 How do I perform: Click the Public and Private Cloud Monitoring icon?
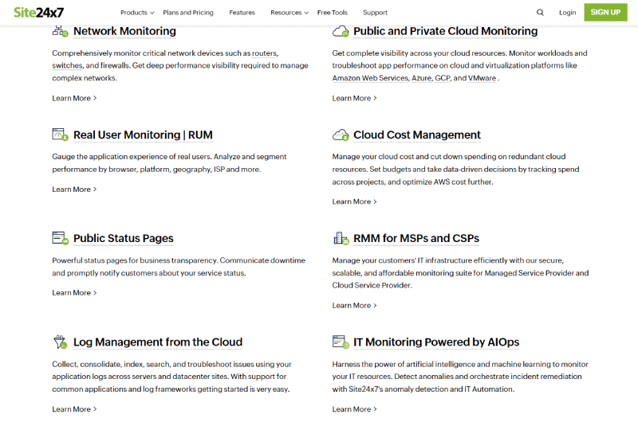pyautogui.click(x=341, y=31)
